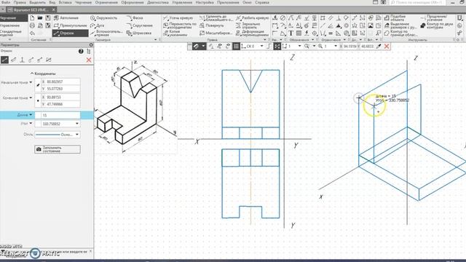Expand the Начальная точка dropdown arrow
This screenshot has width=466, height=262.
point(31,82)
